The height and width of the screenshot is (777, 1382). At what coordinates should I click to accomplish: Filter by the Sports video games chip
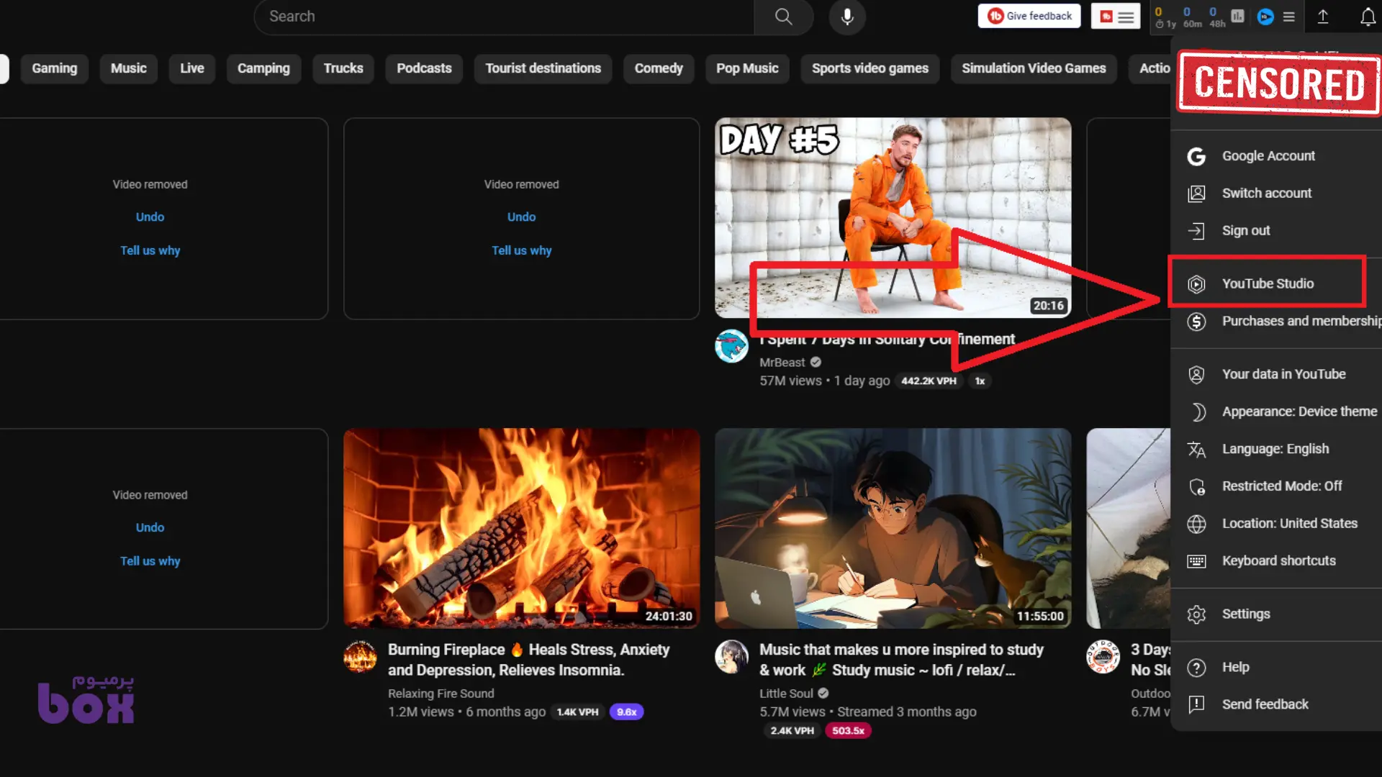point(870,68)
